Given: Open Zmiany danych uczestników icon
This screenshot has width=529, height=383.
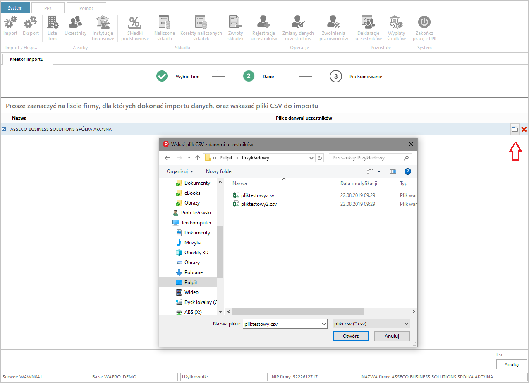Looking at the screenshot, I should click(x=298, y=28).
